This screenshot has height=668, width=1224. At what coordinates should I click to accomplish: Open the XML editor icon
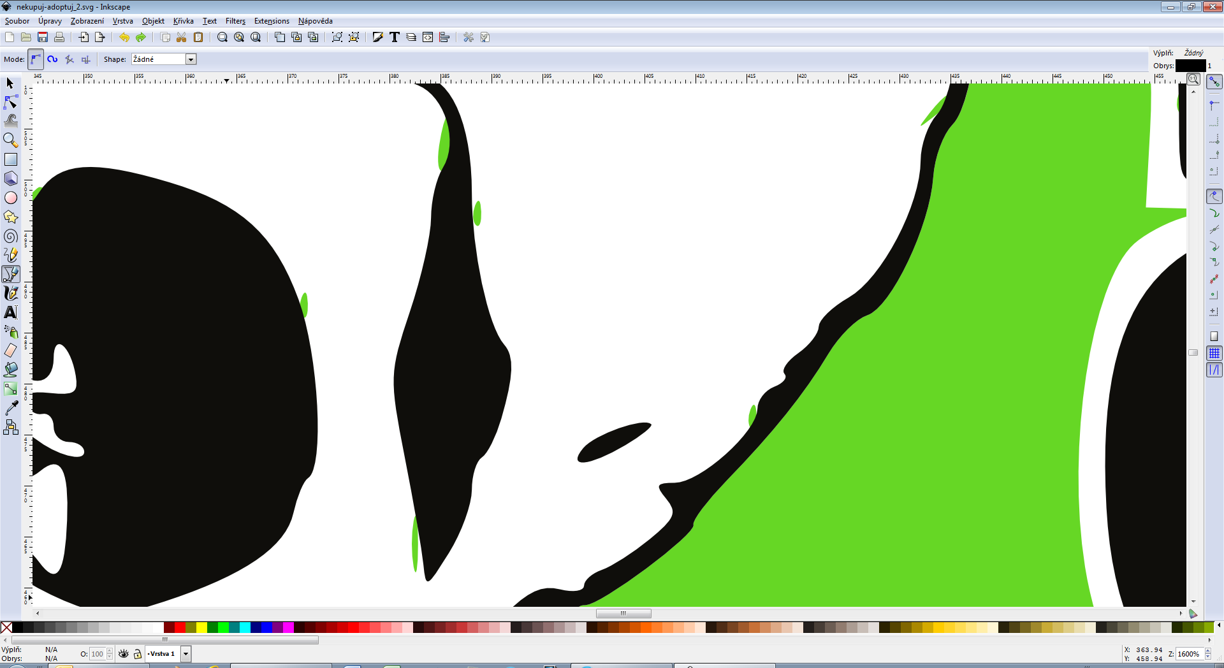point(428,37)
